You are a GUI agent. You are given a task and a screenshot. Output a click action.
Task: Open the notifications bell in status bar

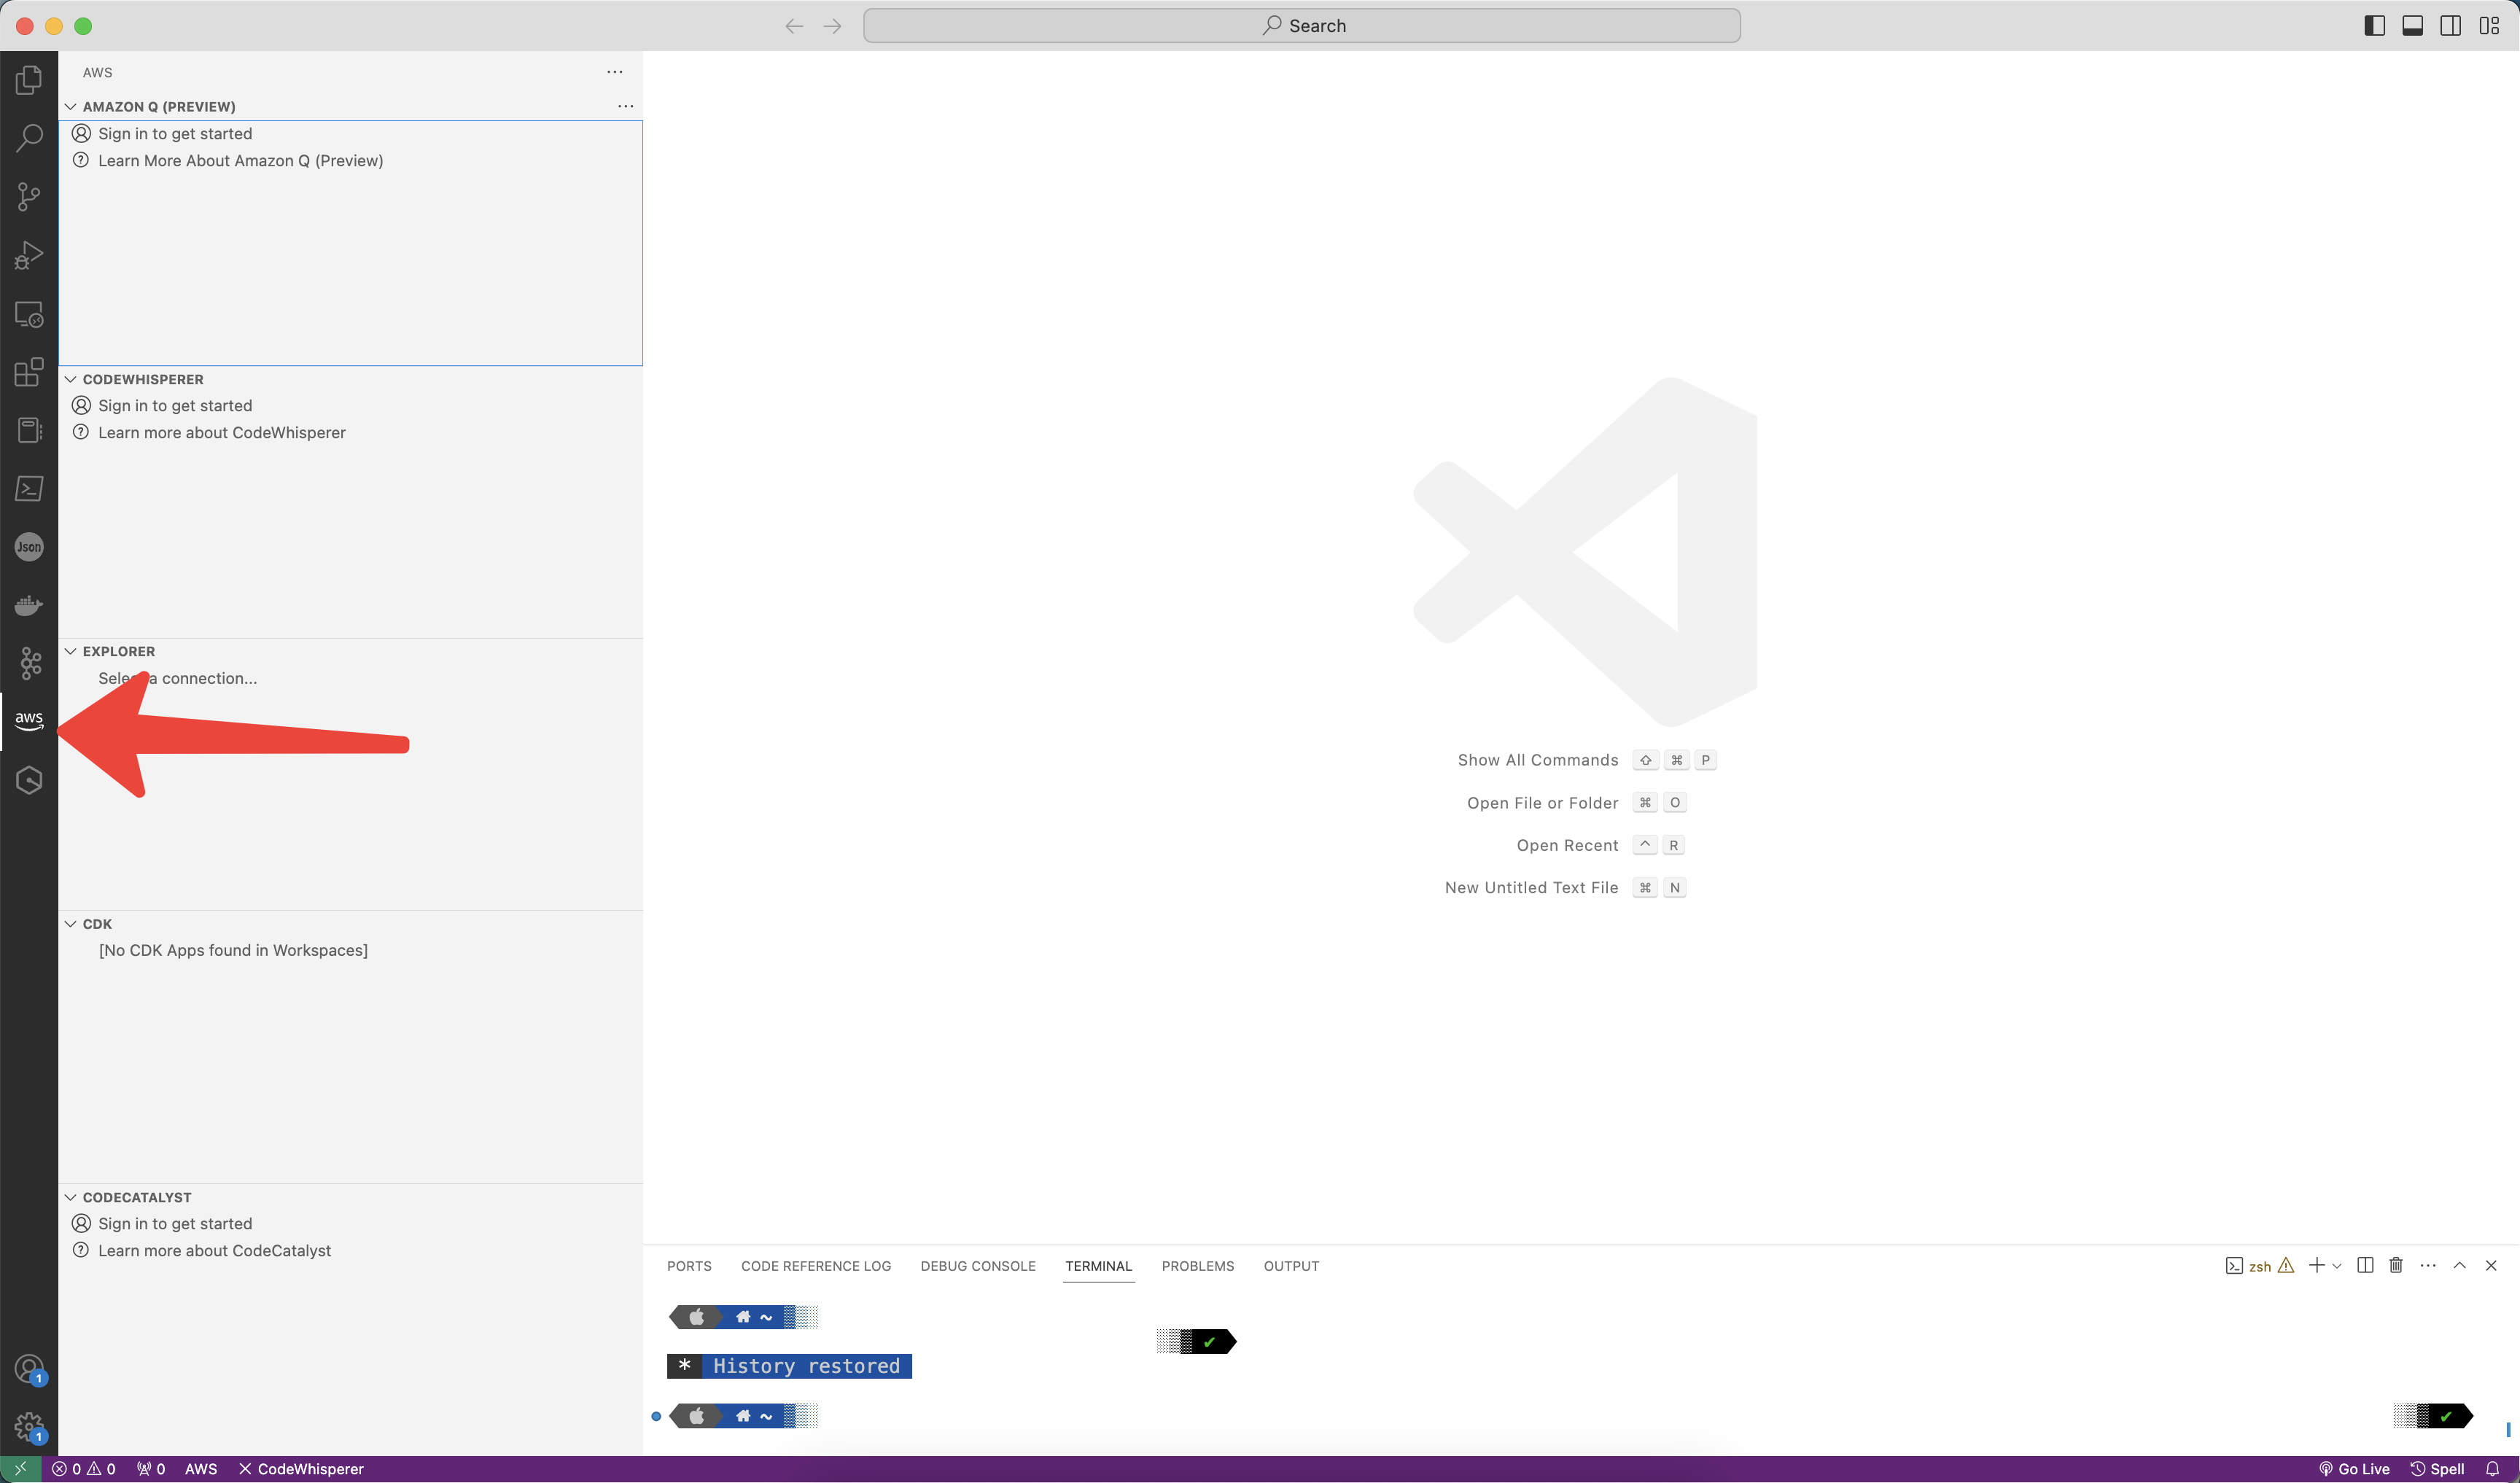click(2492, 1468)
